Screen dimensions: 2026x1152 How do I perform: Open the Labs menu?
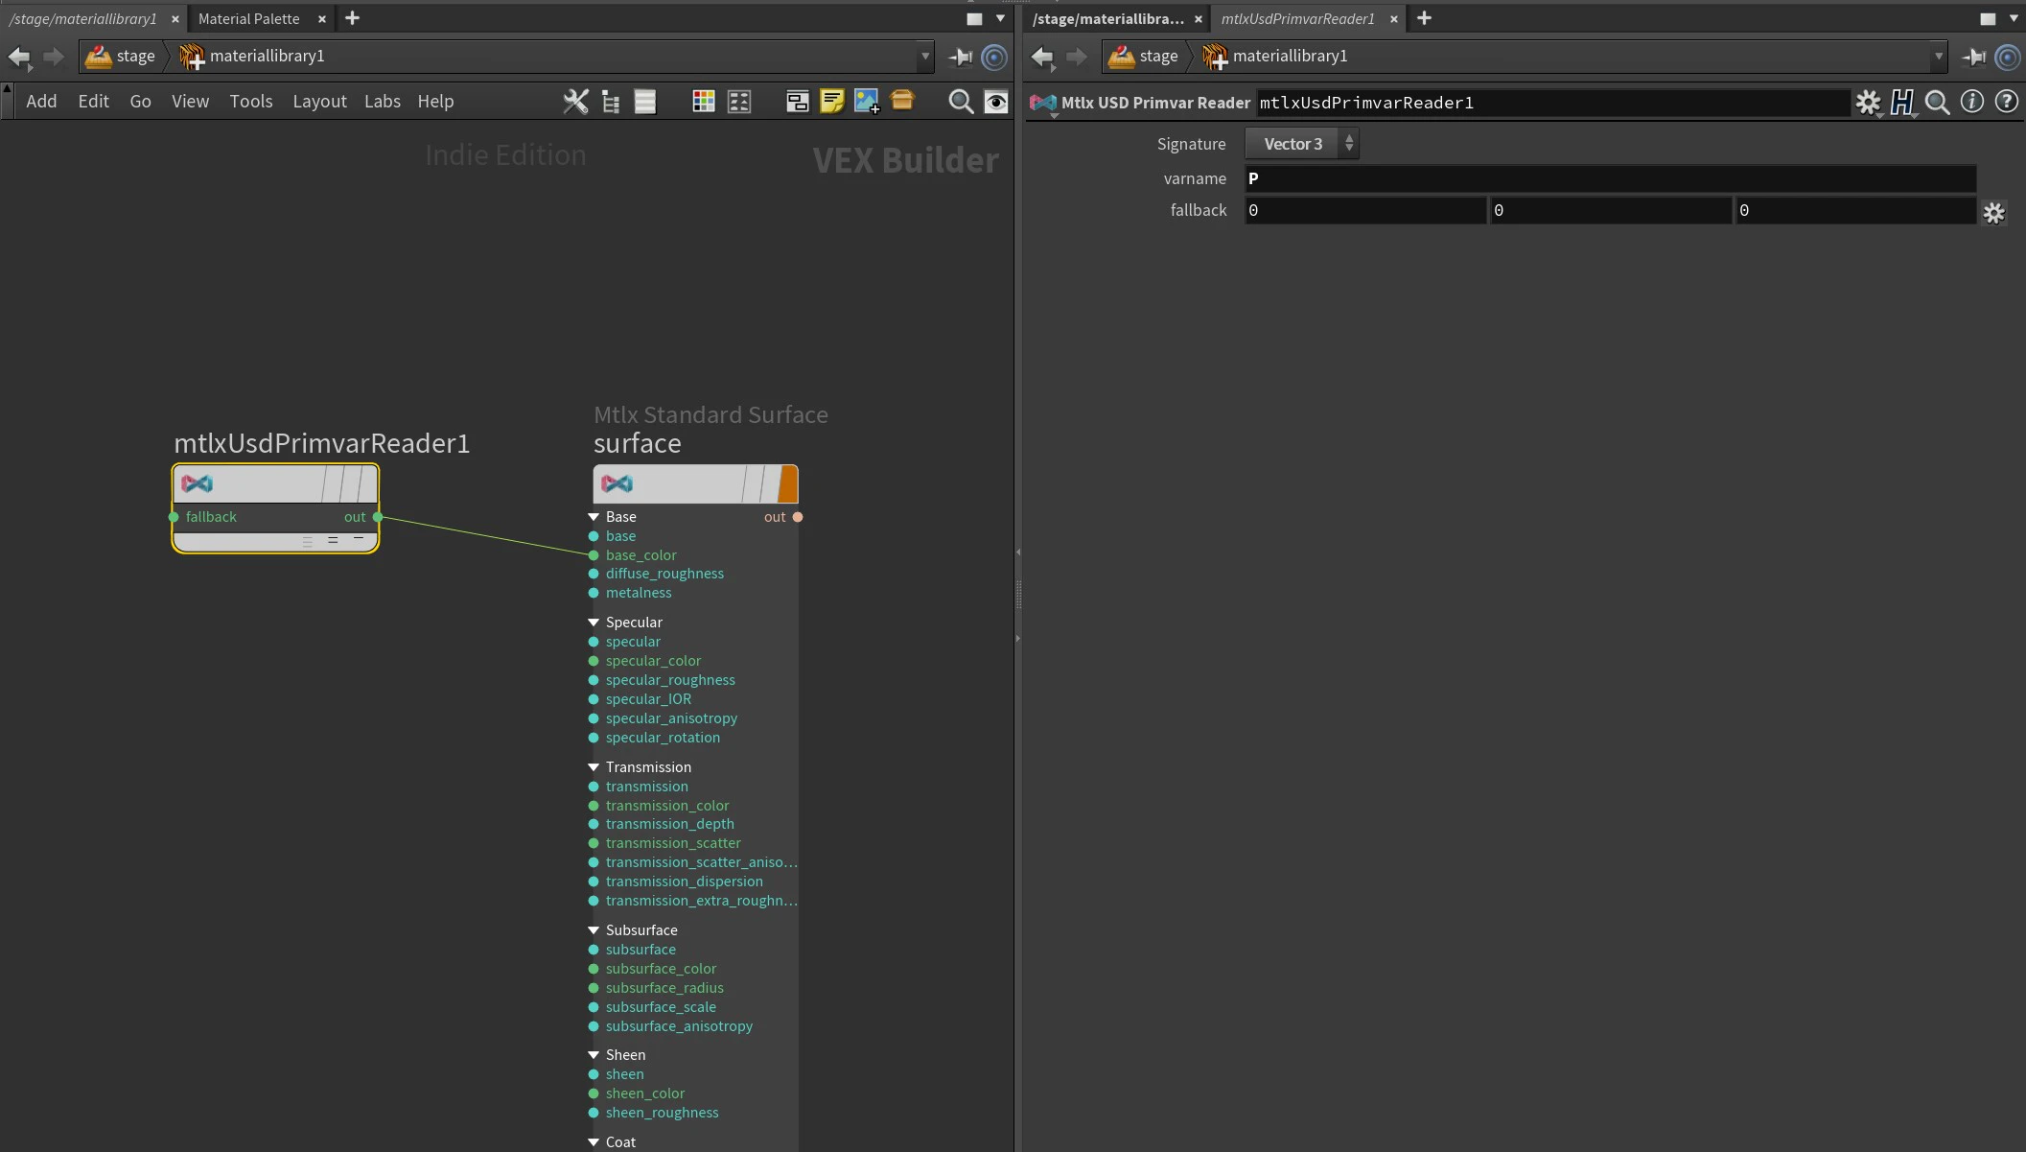[x=383, y=101]
